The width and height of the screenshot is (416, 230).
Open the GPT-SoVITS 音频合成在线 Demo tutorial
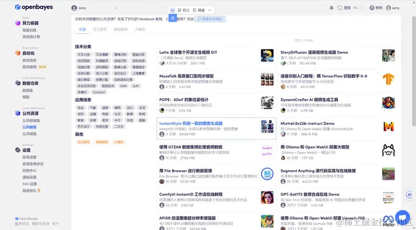310,194
